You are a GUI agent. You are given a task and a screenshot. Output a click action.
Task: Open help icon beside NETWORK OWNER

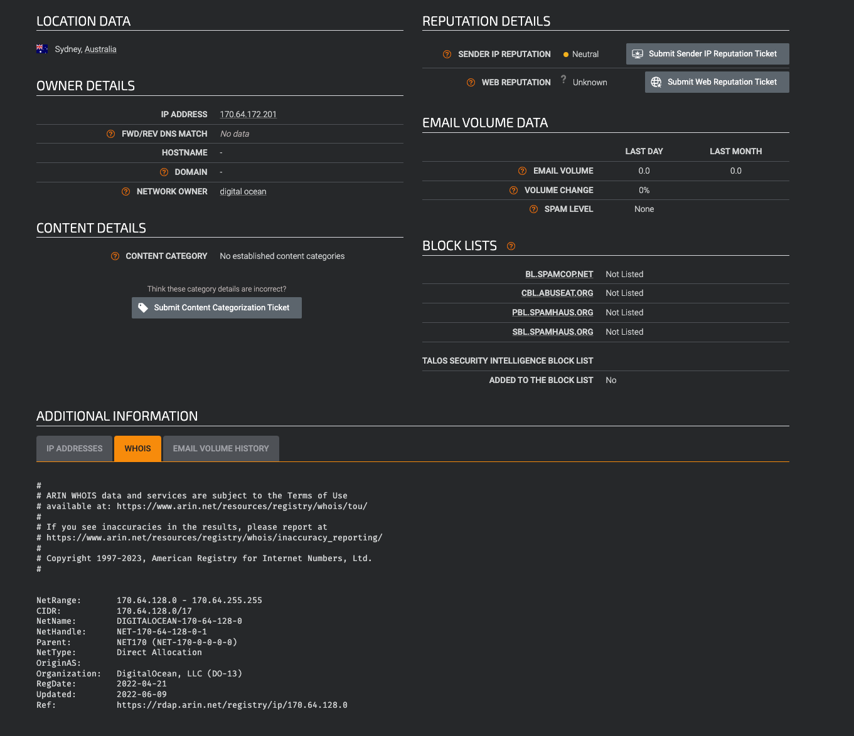click(126, 191)
